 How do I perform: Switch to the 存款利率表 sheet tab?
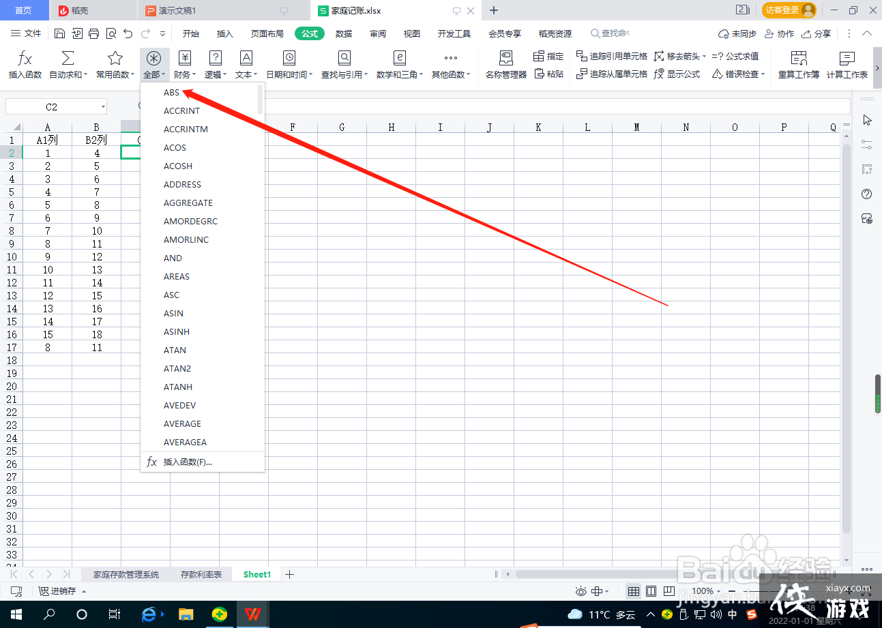pyautogui.click(x=201, y=574)
